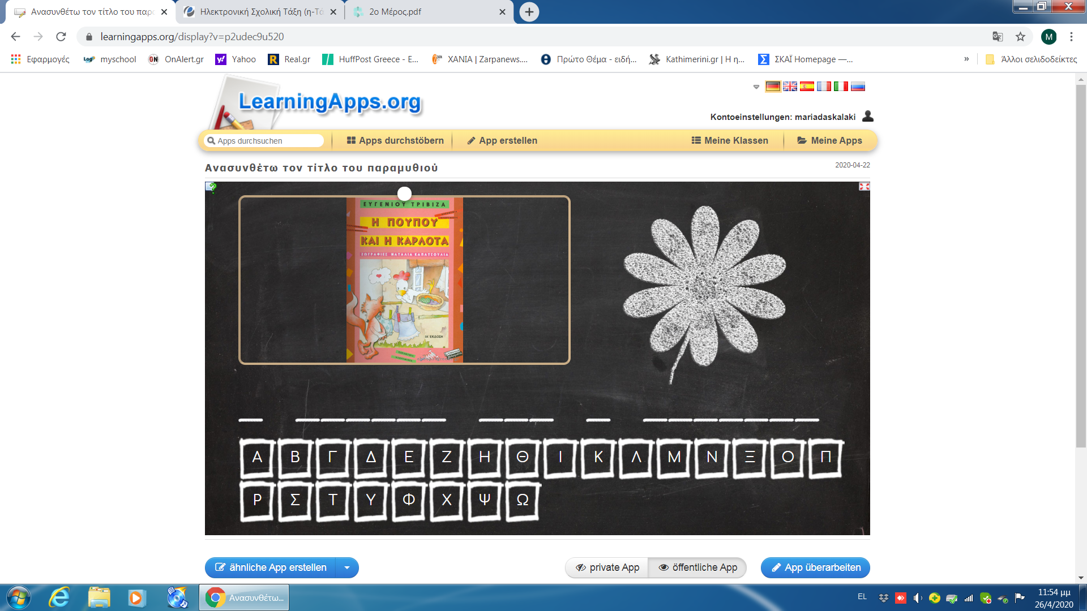The height and width of the screenshot is (611, 1087).
Task: Open Meine Klassen menu
Action: 730,140
